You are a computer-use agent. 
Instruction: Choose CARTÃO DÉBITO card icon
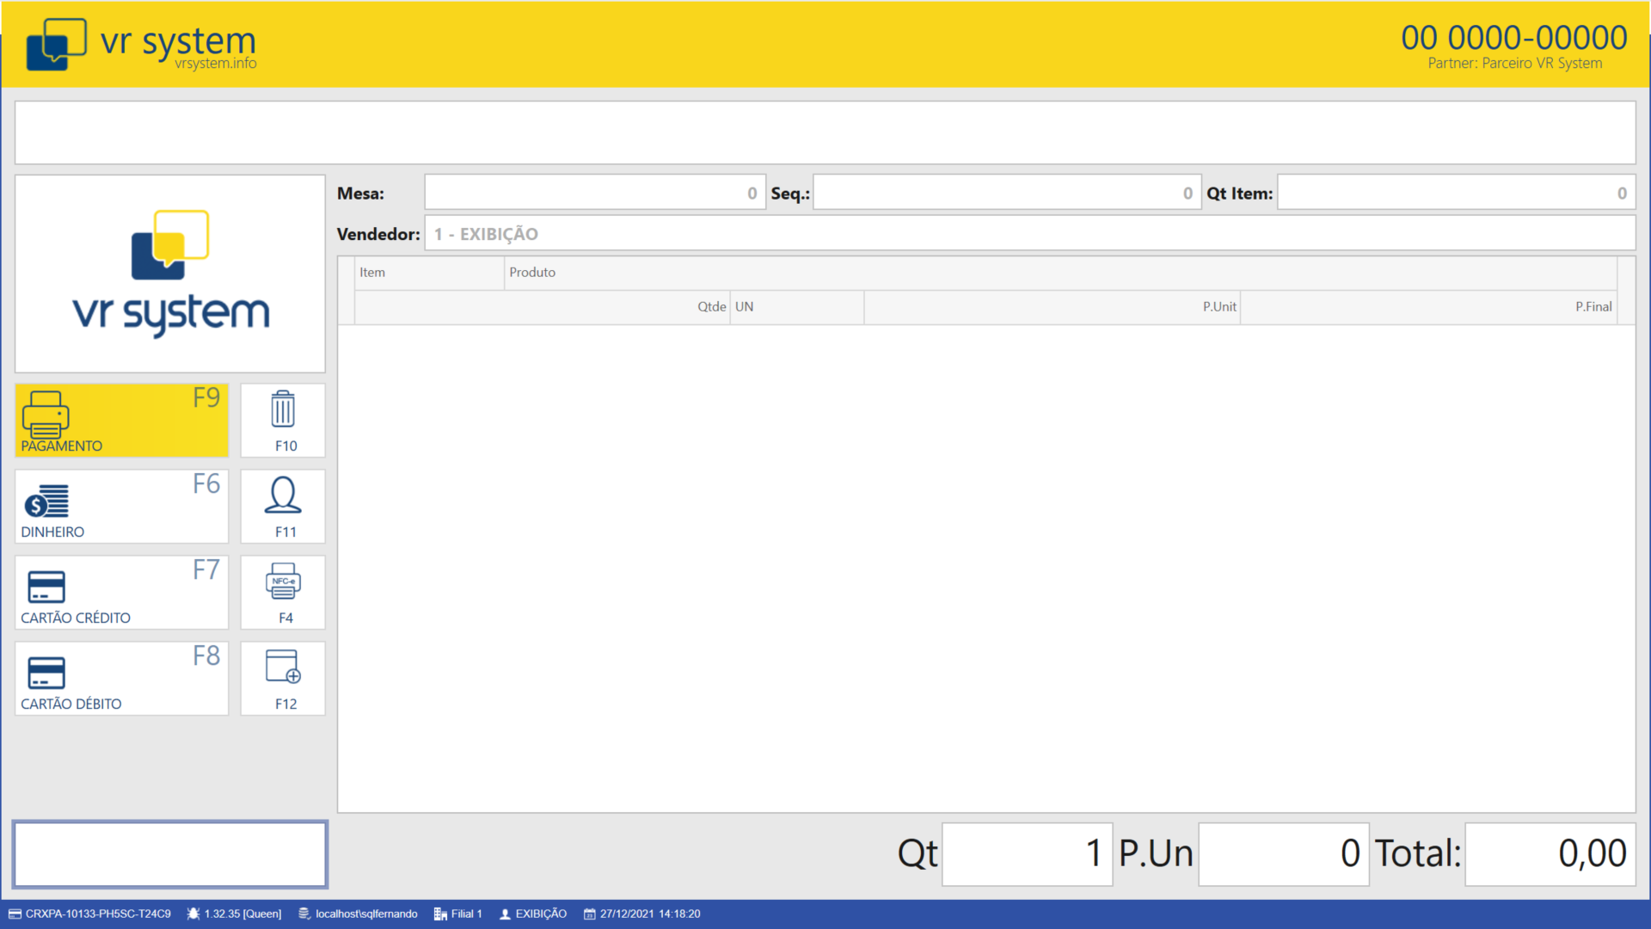(x=46, y=673)
